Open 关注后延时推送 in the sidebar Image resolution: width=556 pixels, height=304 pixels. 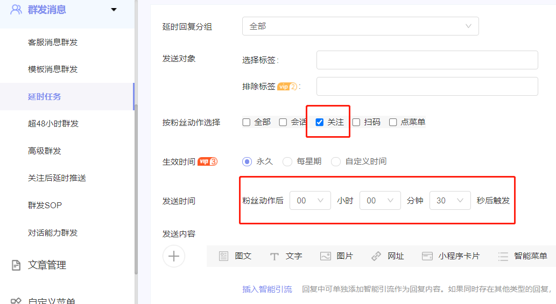(x=57, y=178)
